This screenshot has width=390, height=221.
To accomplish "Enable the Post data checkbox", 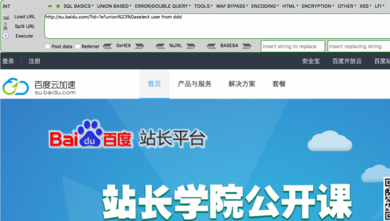I will [47, 46].
